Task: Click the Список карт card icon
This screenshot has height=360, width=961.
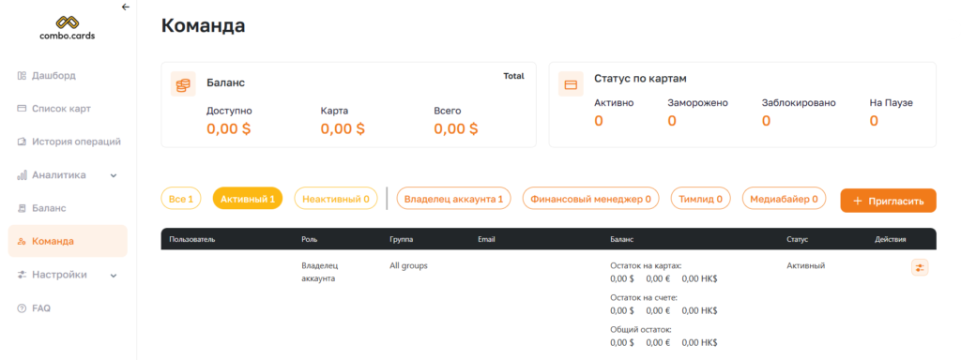Action: pos(22,109)
